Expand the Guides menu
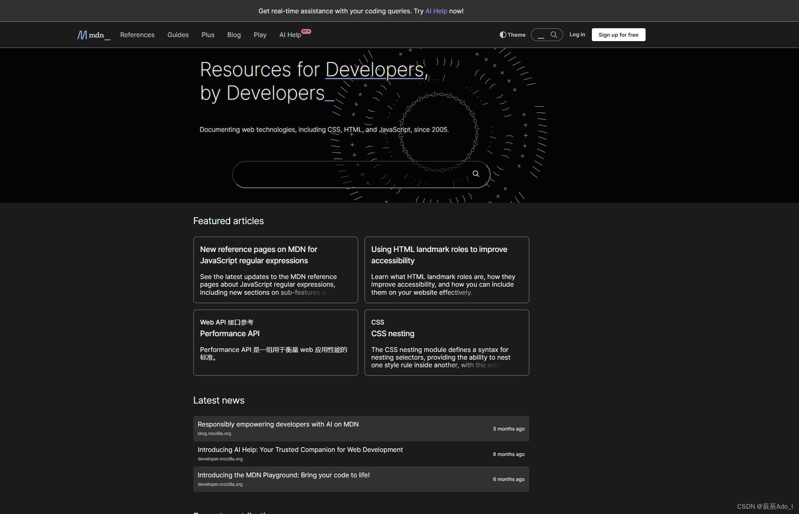This screenshot has width=799, height=514. pyautogui.click(x=178, y=35)
